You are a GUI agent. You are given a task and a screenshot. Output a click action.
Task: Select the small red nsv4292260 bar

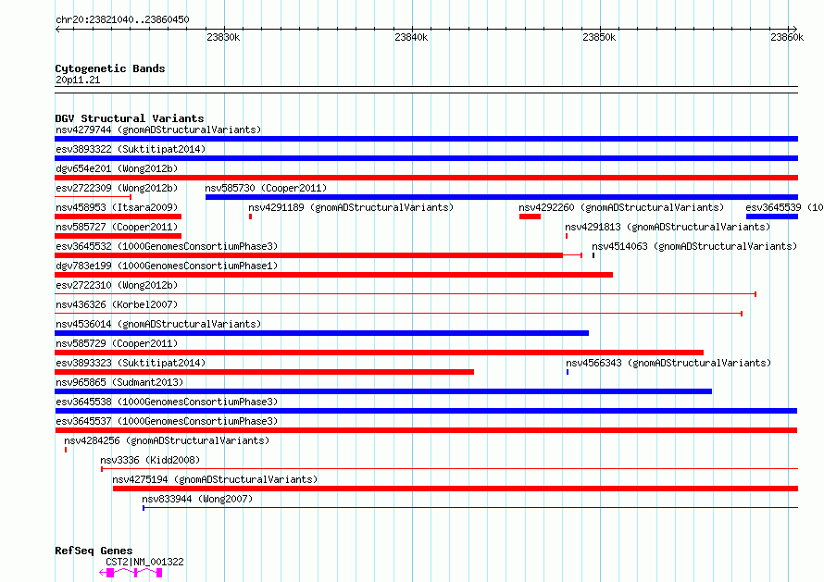pos(530,217)
